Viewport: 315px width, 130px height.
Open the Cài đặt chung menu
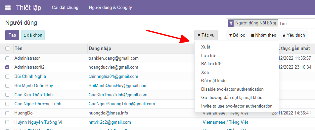pyautogui.click(x=65, y=8)
